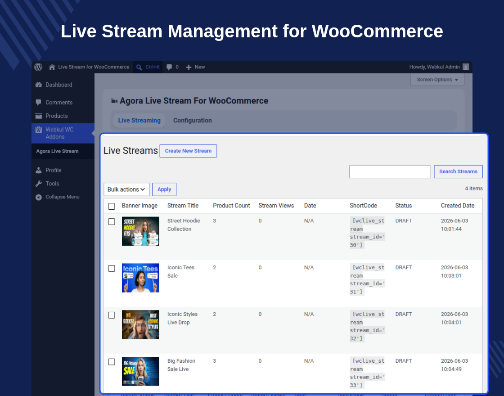The height and width of the screenshot is (396, 504).
Task: Click shortcode with stream_id='32'
Action: [367, 326]
